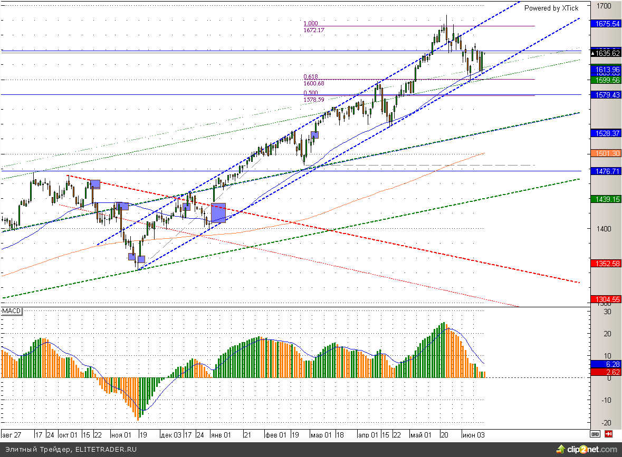The width and height of the screenshot is (622, 457).
Task: Select the large blue square marker near янв 01
Action: pyautogui.click(x=218, y=212)
